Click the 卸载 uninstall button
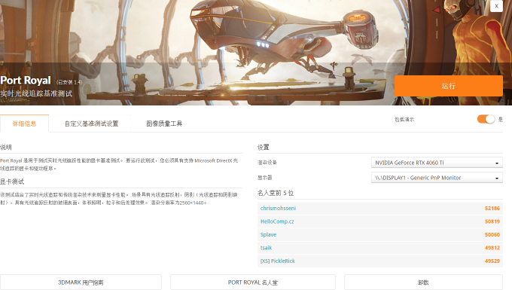 [x=423, y=282]
